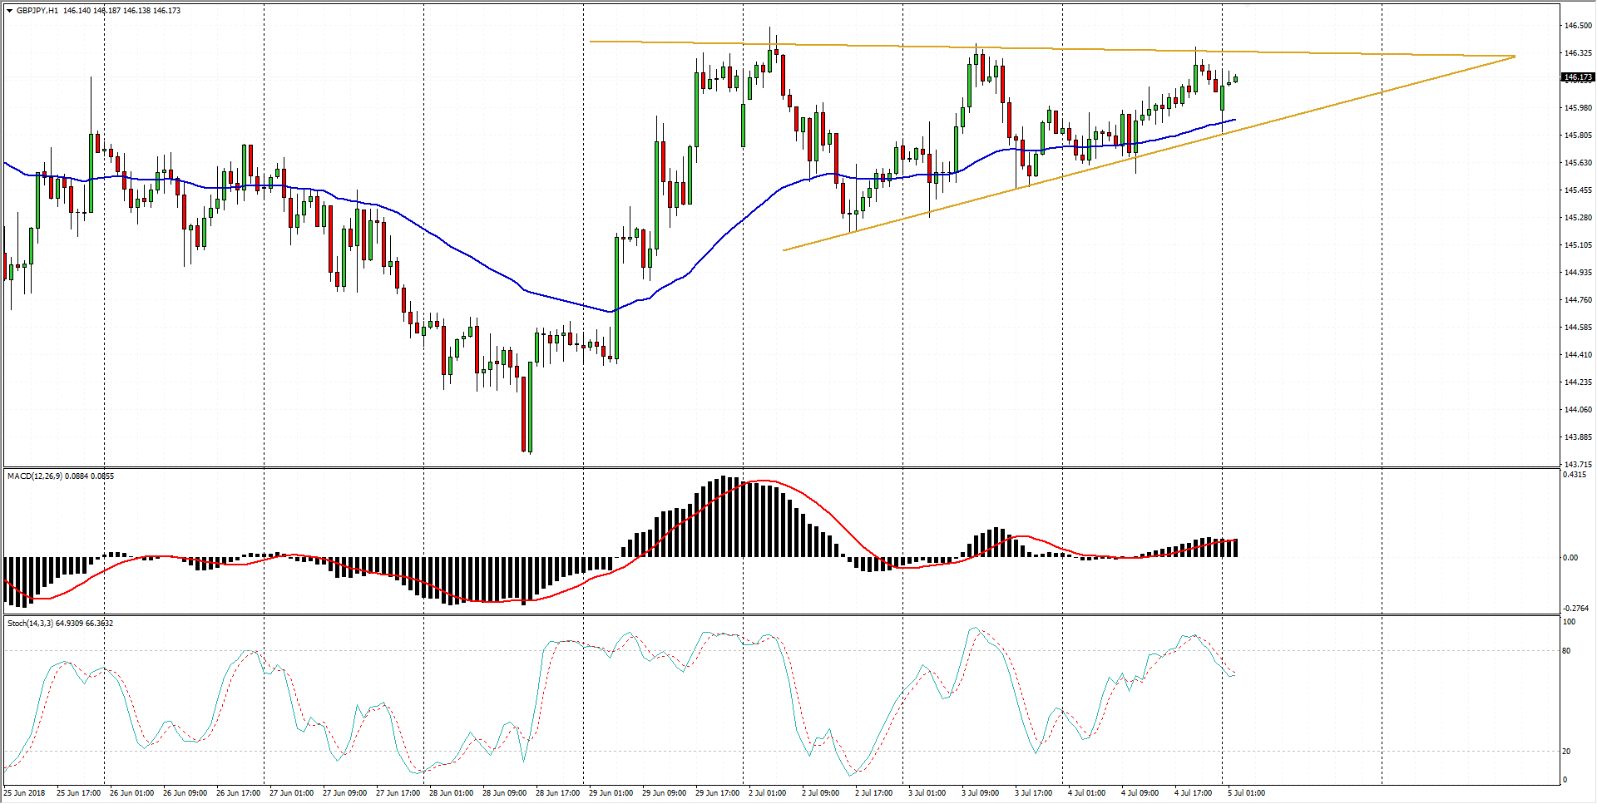This screenshot has height=804, width=1597.
Task: Open the dropdown arrow beside GBPJPY,H1
Action: tap(9, 11)
